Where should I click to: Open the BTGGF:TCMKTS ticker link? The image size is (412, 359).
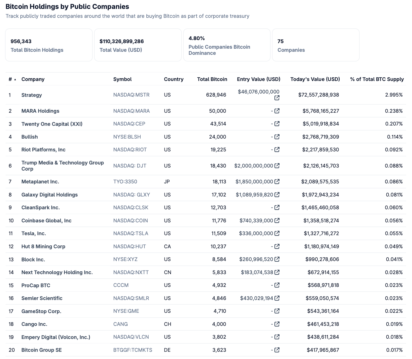click(x=133, y=350)
